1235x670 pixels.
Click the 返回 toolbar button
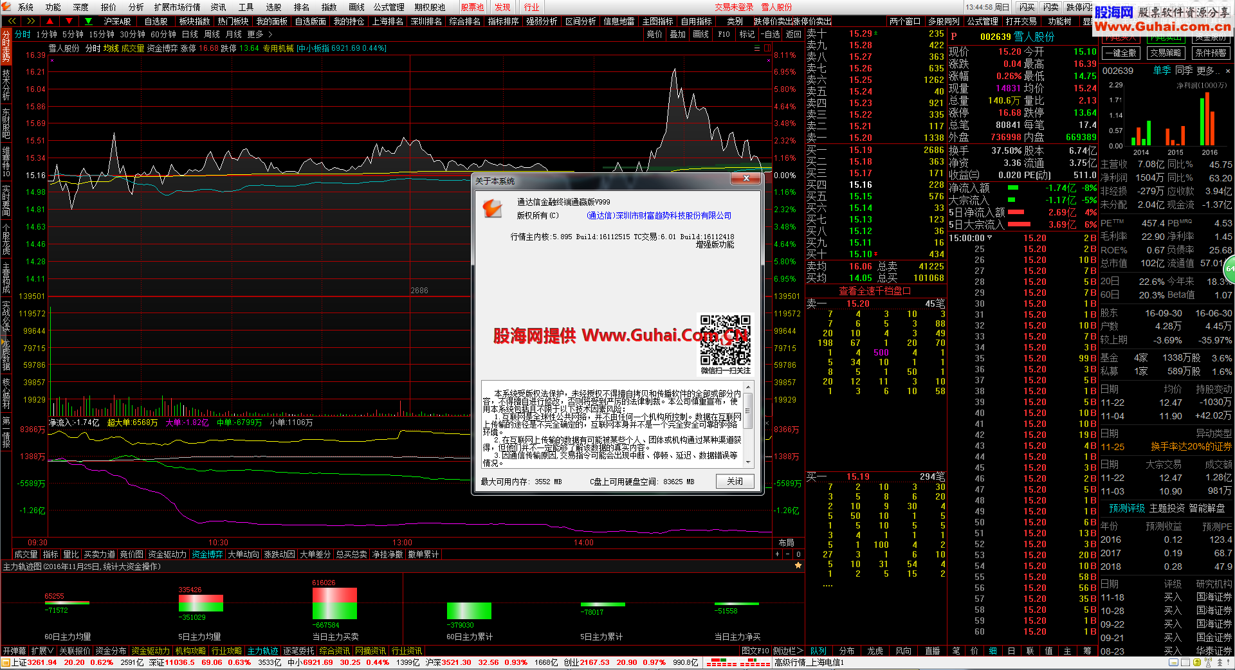pos(794,34)
